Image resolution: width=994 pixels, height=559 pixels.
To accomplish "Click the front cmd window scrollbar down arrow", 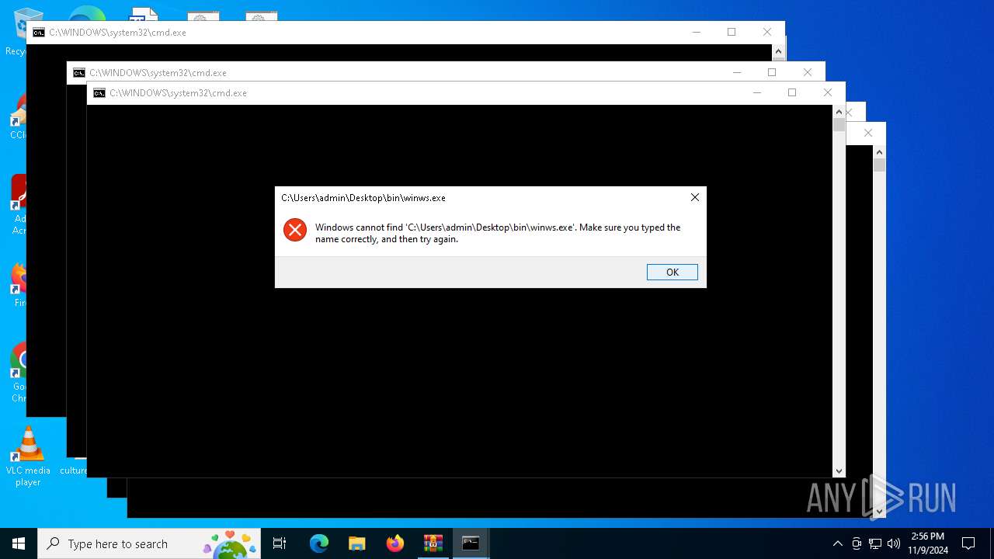I will pos(839,470).
